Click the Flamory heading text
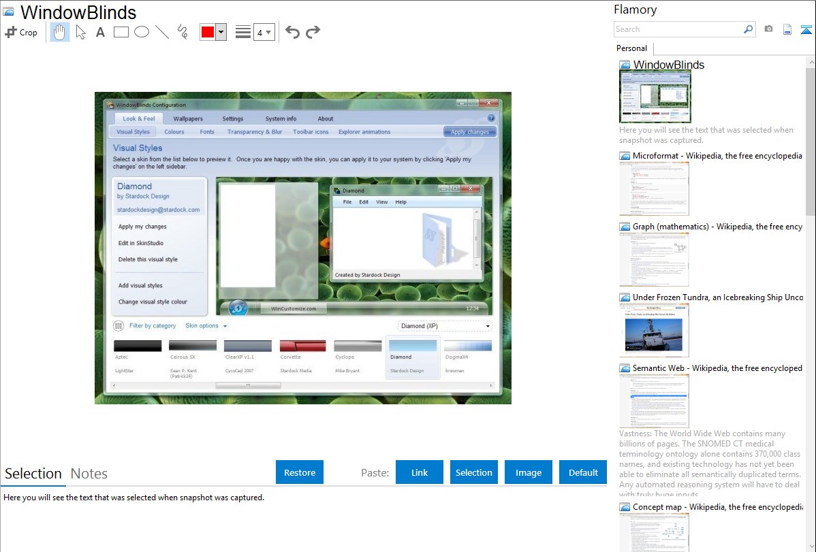The image size is (816, 552). tap(635, 10)
